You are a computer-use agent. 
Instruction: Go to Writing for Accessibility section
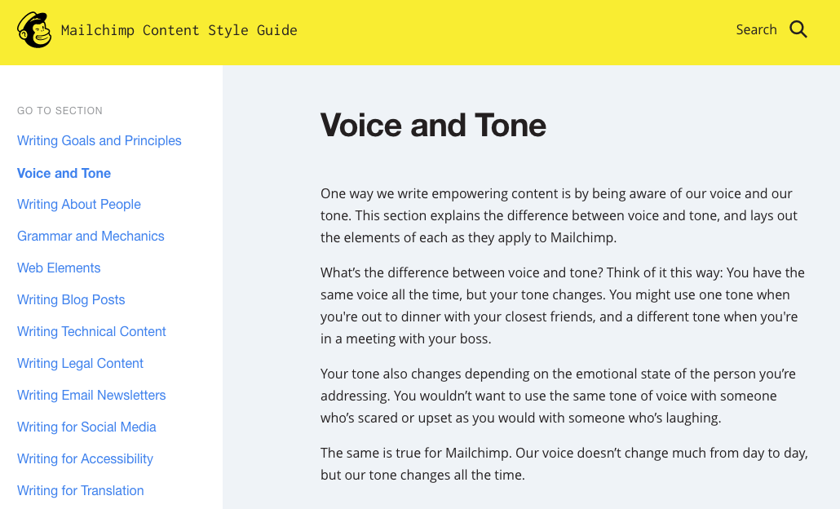pyautogui.click(x=85, y=458)
